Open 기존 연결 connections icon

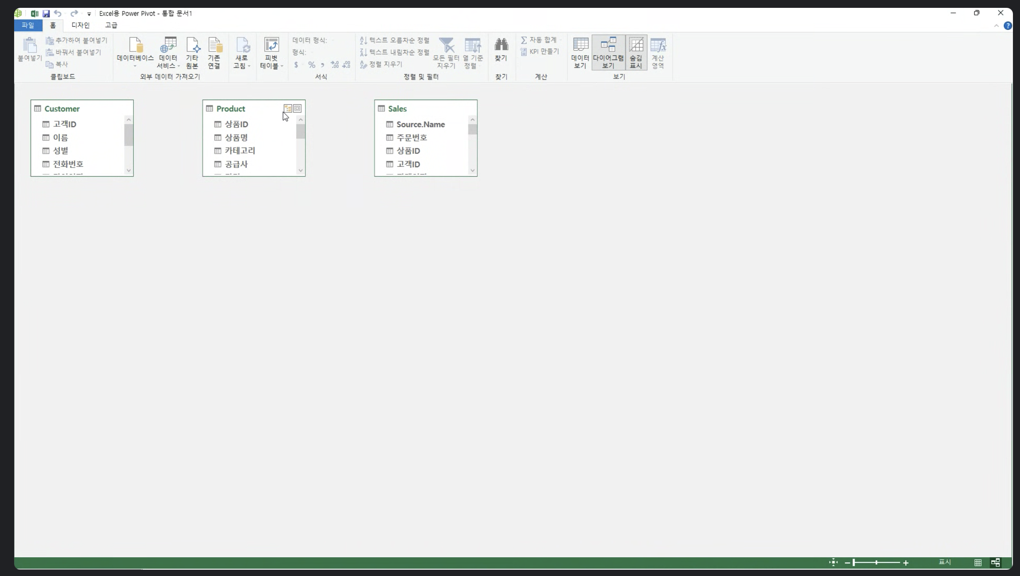pyautogui.click(x=214, y=46)
